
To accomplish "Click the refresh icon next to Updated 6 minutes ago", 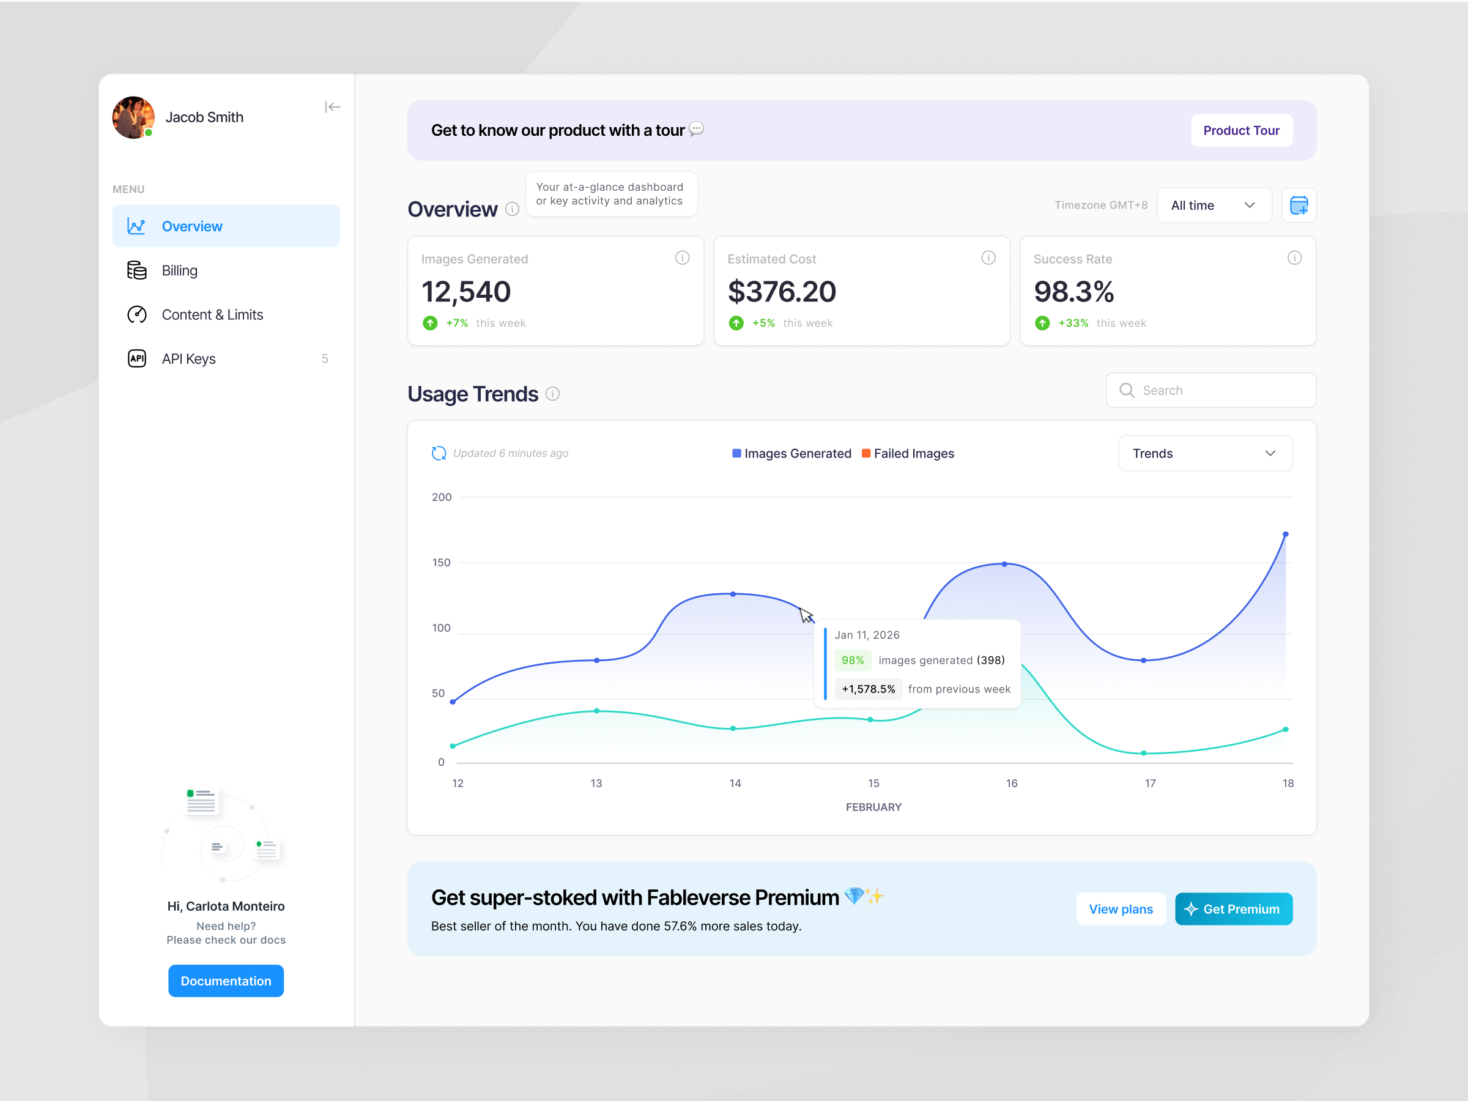I will point(439,453).
